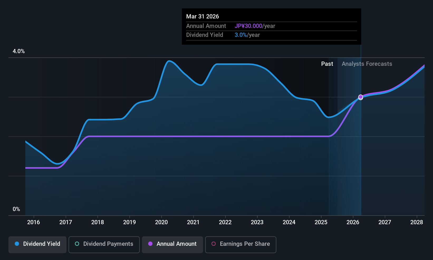Image resolution: width=433 pixels, height=260 pixels.
Task: Click the Mar 31 2026 data point marker
Action: click(x=360, y=97)
